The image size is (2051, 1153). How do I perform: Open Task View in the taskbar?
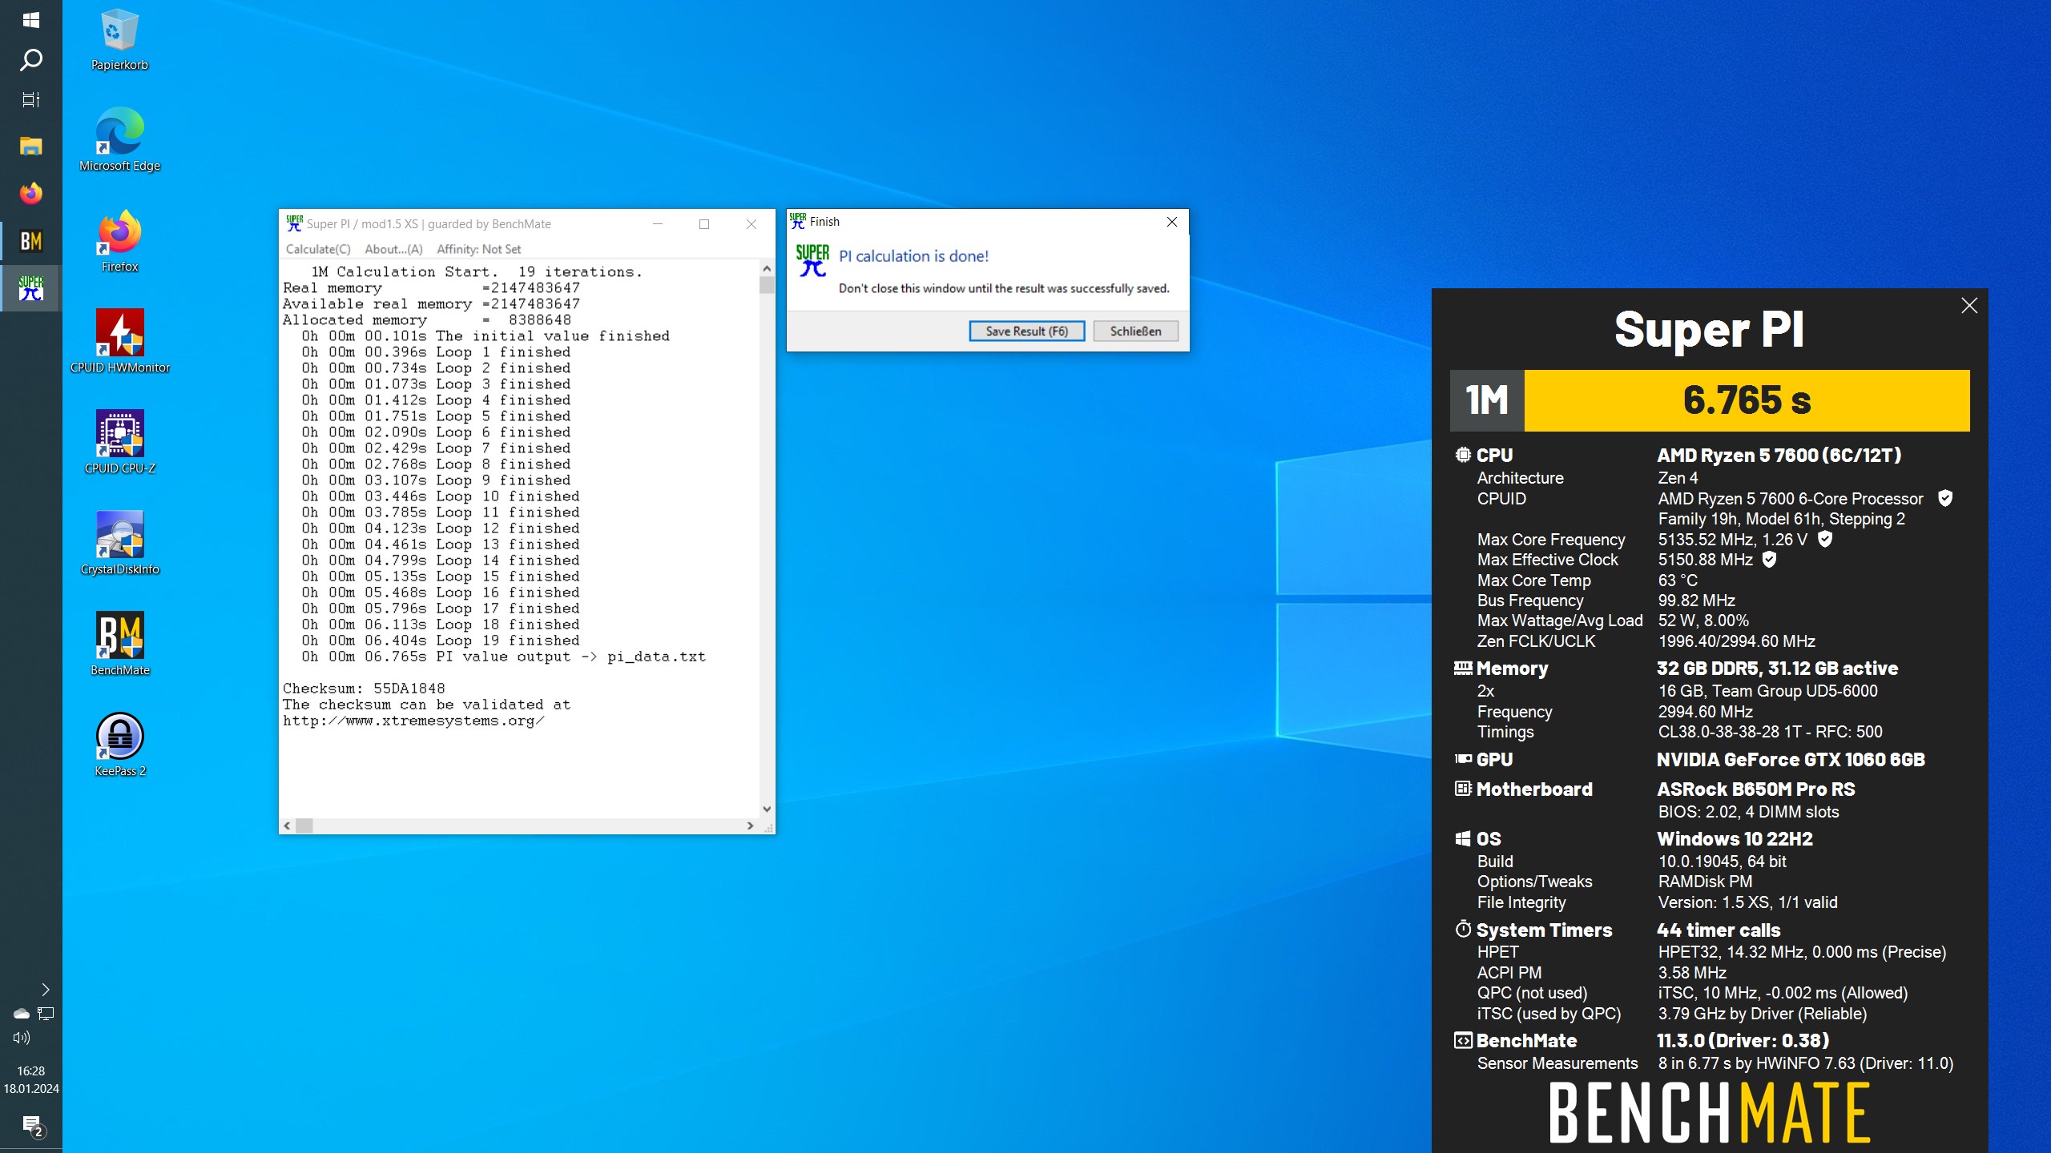(x=30, y=100)
